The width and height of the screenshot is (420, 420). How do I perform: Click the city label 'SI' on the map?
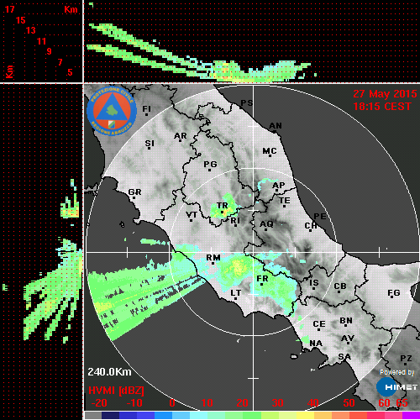click(150, 144)
